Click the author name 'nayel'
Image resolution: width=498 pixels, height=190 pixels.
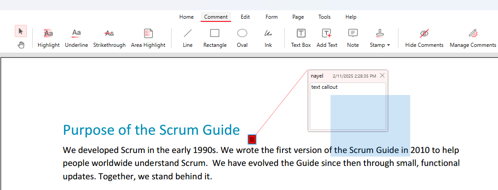pyautogui.click(x=317, y=76)
